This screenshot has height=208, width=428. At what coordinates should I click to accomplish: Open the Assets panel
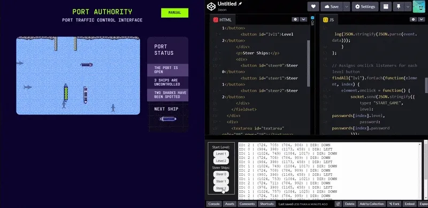(x=230, y=204)
